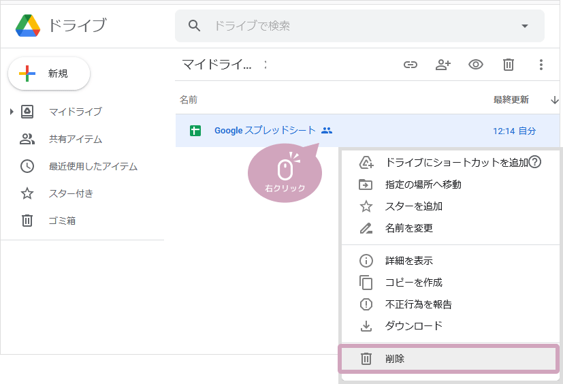This screenshot has height=384, width=563.
Task: Click the get link icon in toolbar
Action: coord(410,65)
